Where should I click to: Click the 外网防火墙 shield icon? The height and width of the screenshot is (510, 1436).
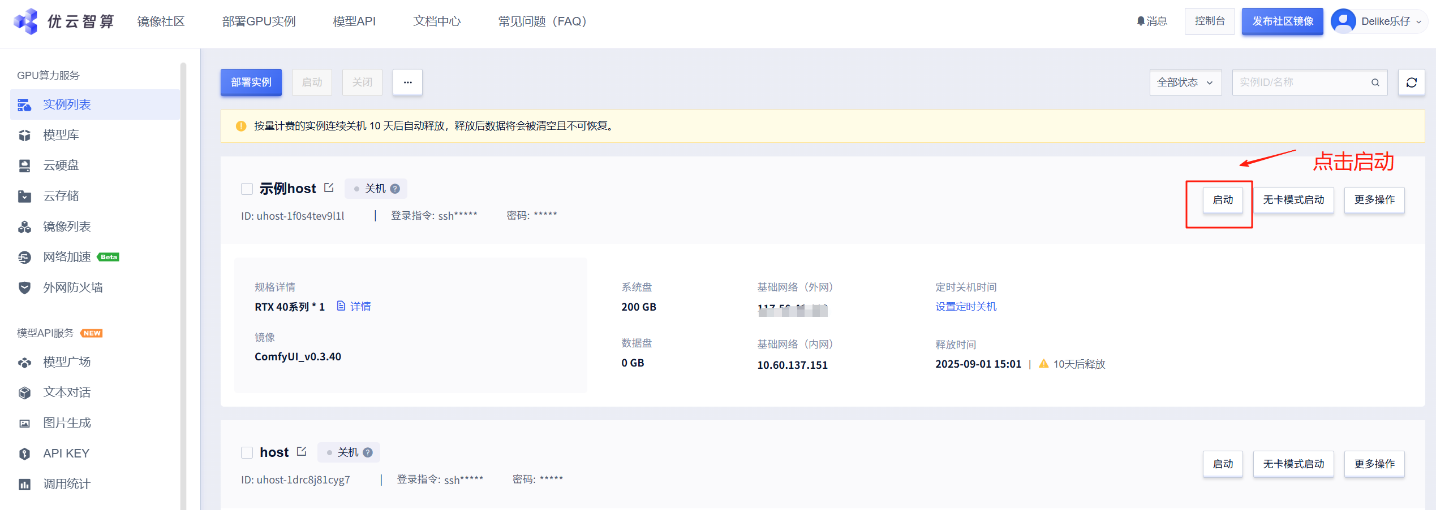pyautogui.click(x=24, y=287)
